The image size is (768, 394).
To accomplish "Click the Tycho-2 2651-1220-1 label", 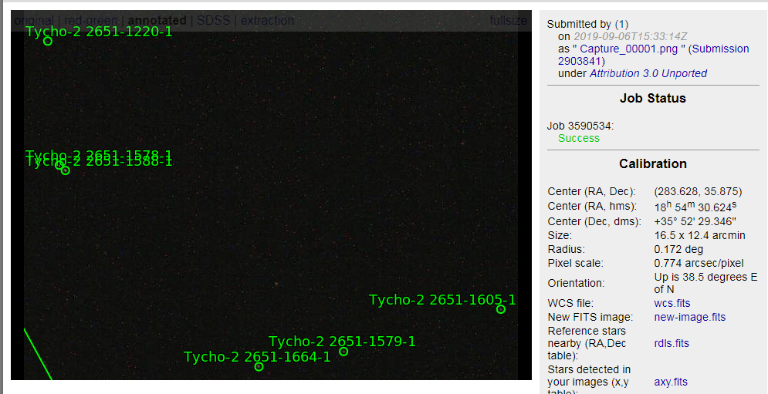I will 99,32.
